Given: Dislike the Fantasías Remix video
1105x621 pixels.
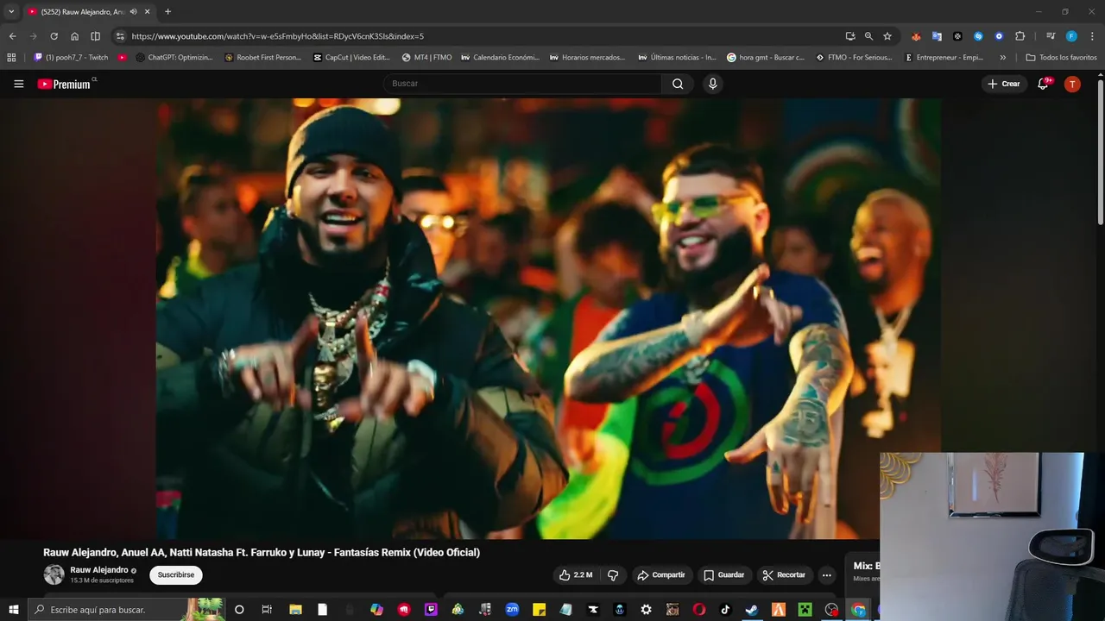Looking at the screenshot, I should (x=614, y=575).
